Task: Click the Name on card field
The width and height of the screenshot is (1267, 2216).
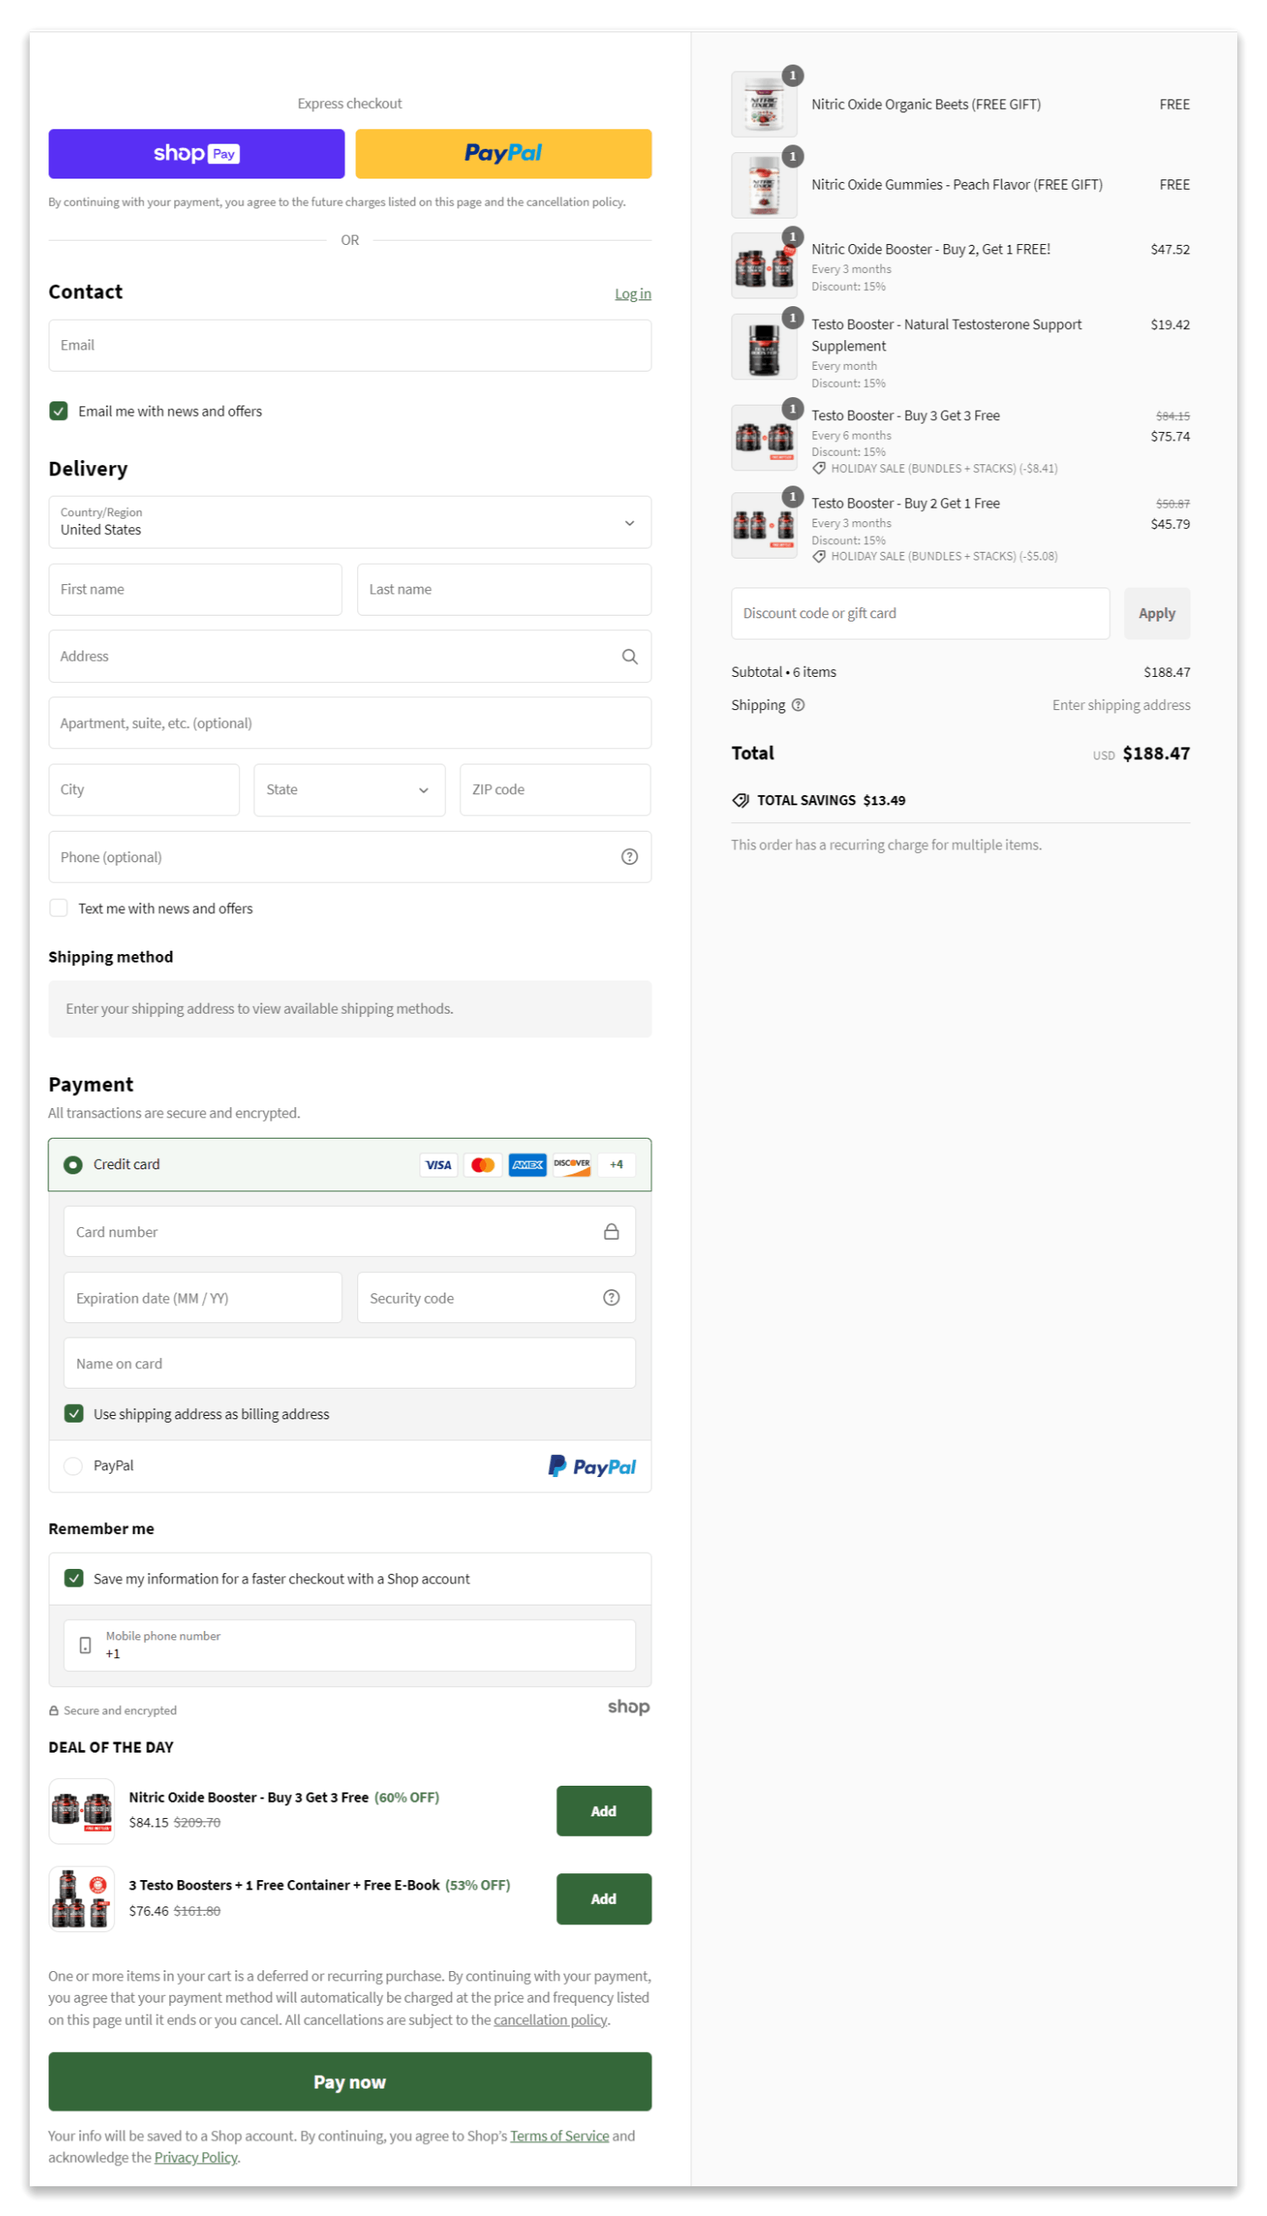Action: coord(349,1362)
